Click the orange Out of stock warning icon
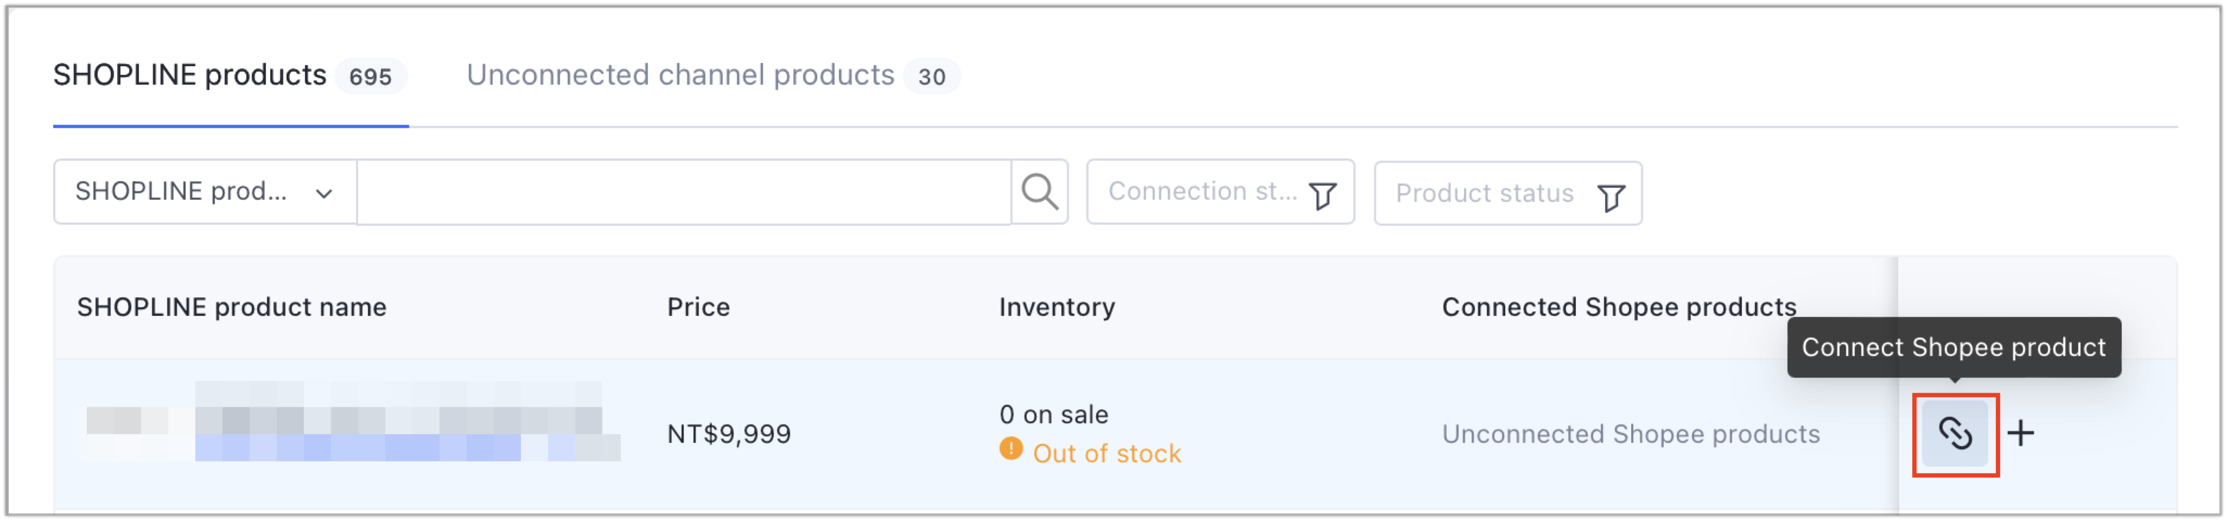2227x521 pixels. pyautogui.click(x=1010, y=449)
